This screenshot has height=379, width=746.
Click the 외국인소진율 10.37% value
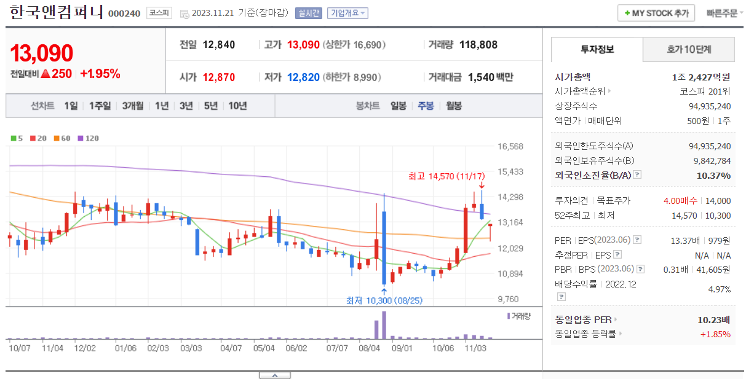pyautogui.click(x=714, y=175)
